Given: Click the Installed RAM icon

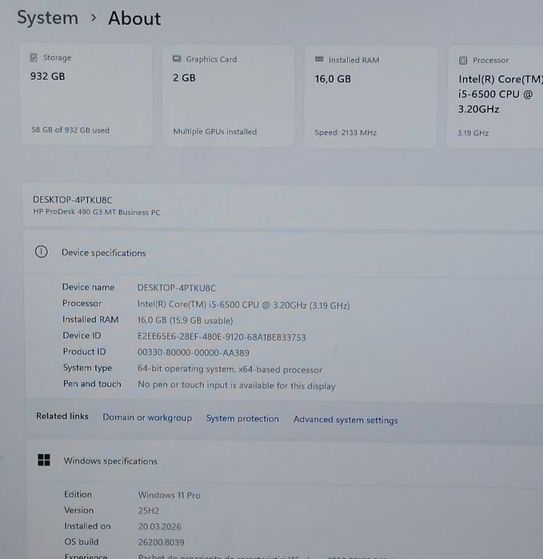Looking at the screenshot, I should [319, 59].
